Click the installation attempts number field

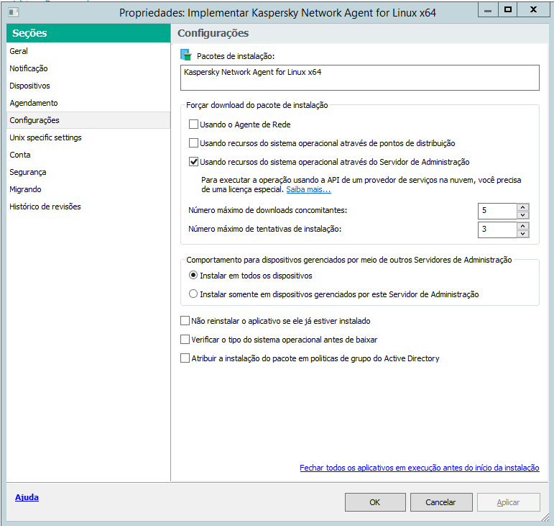(x=497, y=230)
